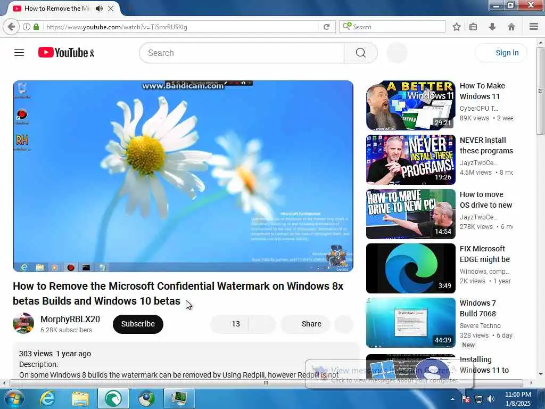545x409 pixels.
Task: Click the vertical page scrollbar thumb
Action: 541,91
